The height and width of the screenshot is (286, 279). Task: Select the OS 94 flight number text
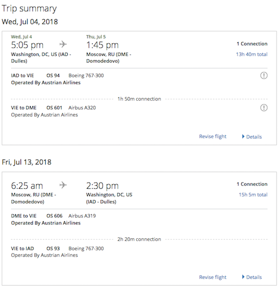[53, 75]
